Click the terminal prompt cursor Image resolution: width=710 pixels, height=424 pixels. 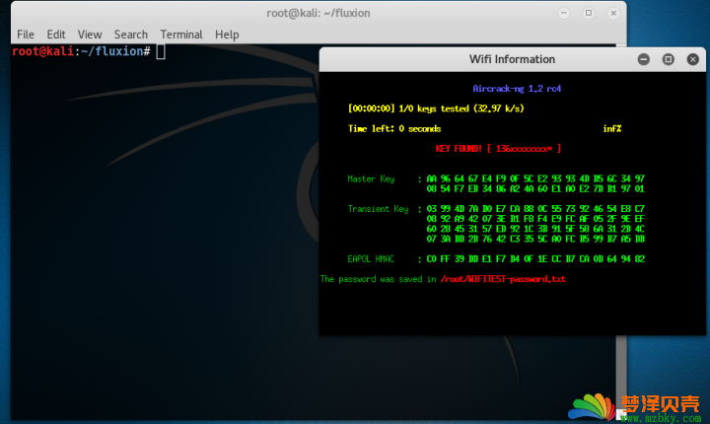[x=161, y=51]
